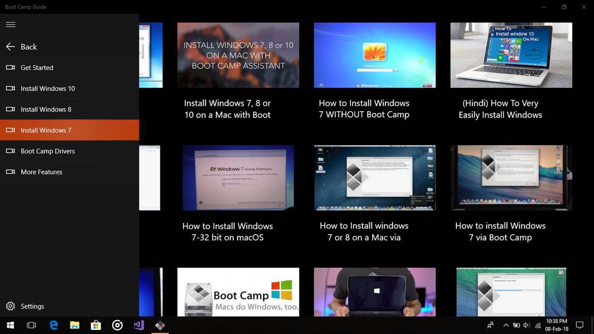
Task: Open Boot Camp Drivers section
Action: (69, 151)
